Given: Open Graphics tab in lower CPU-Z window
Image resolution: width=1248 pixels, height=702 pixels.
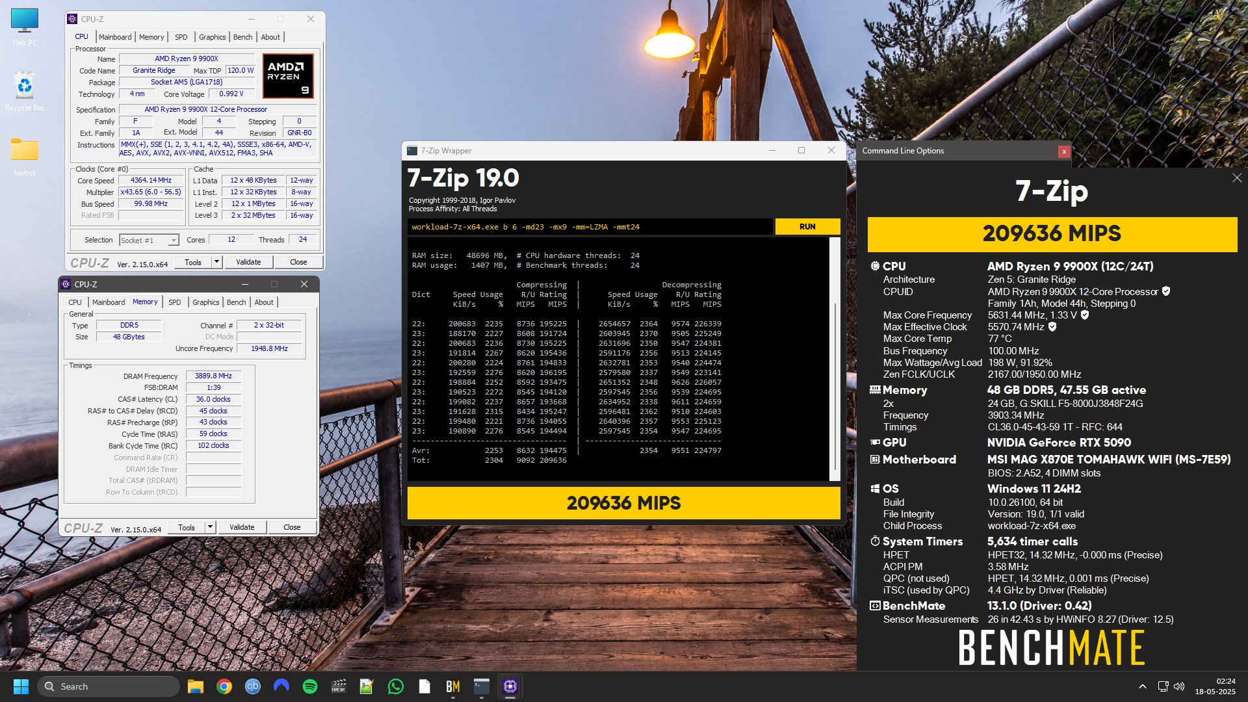Looking at the screenshot, I should tap(206, 302).
